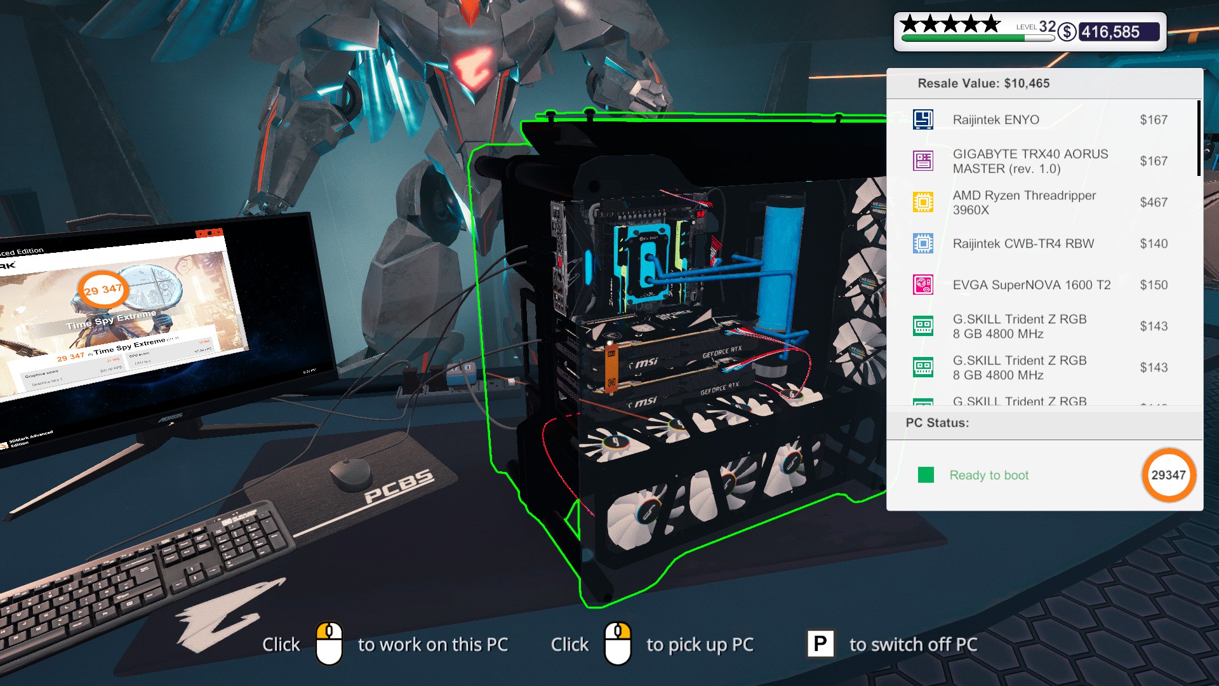Click the 29347 benchmark score badge in PC Status
The height and width of the screenshot is (686, 1219).
(x=1168, y=475)
